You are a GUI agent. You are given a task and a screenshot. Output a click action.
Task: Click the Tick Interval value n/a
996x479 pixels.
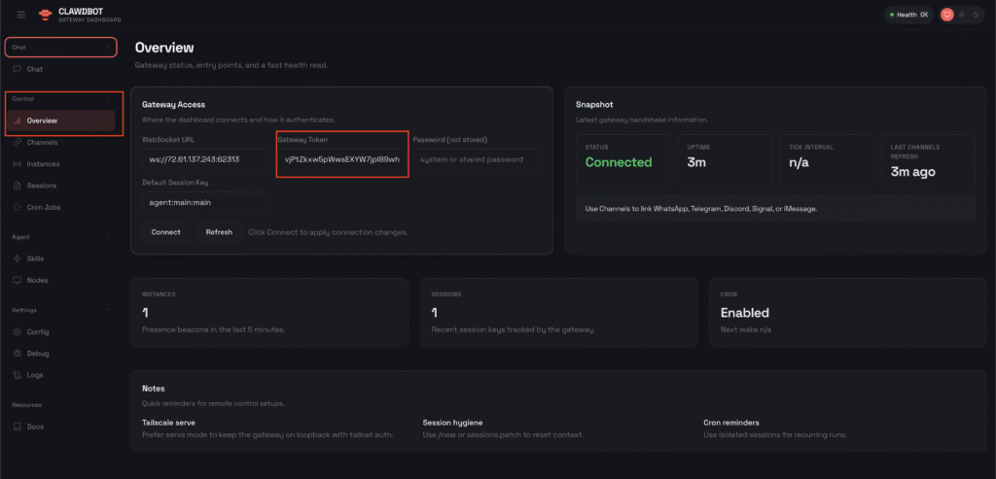pos(801,162)
